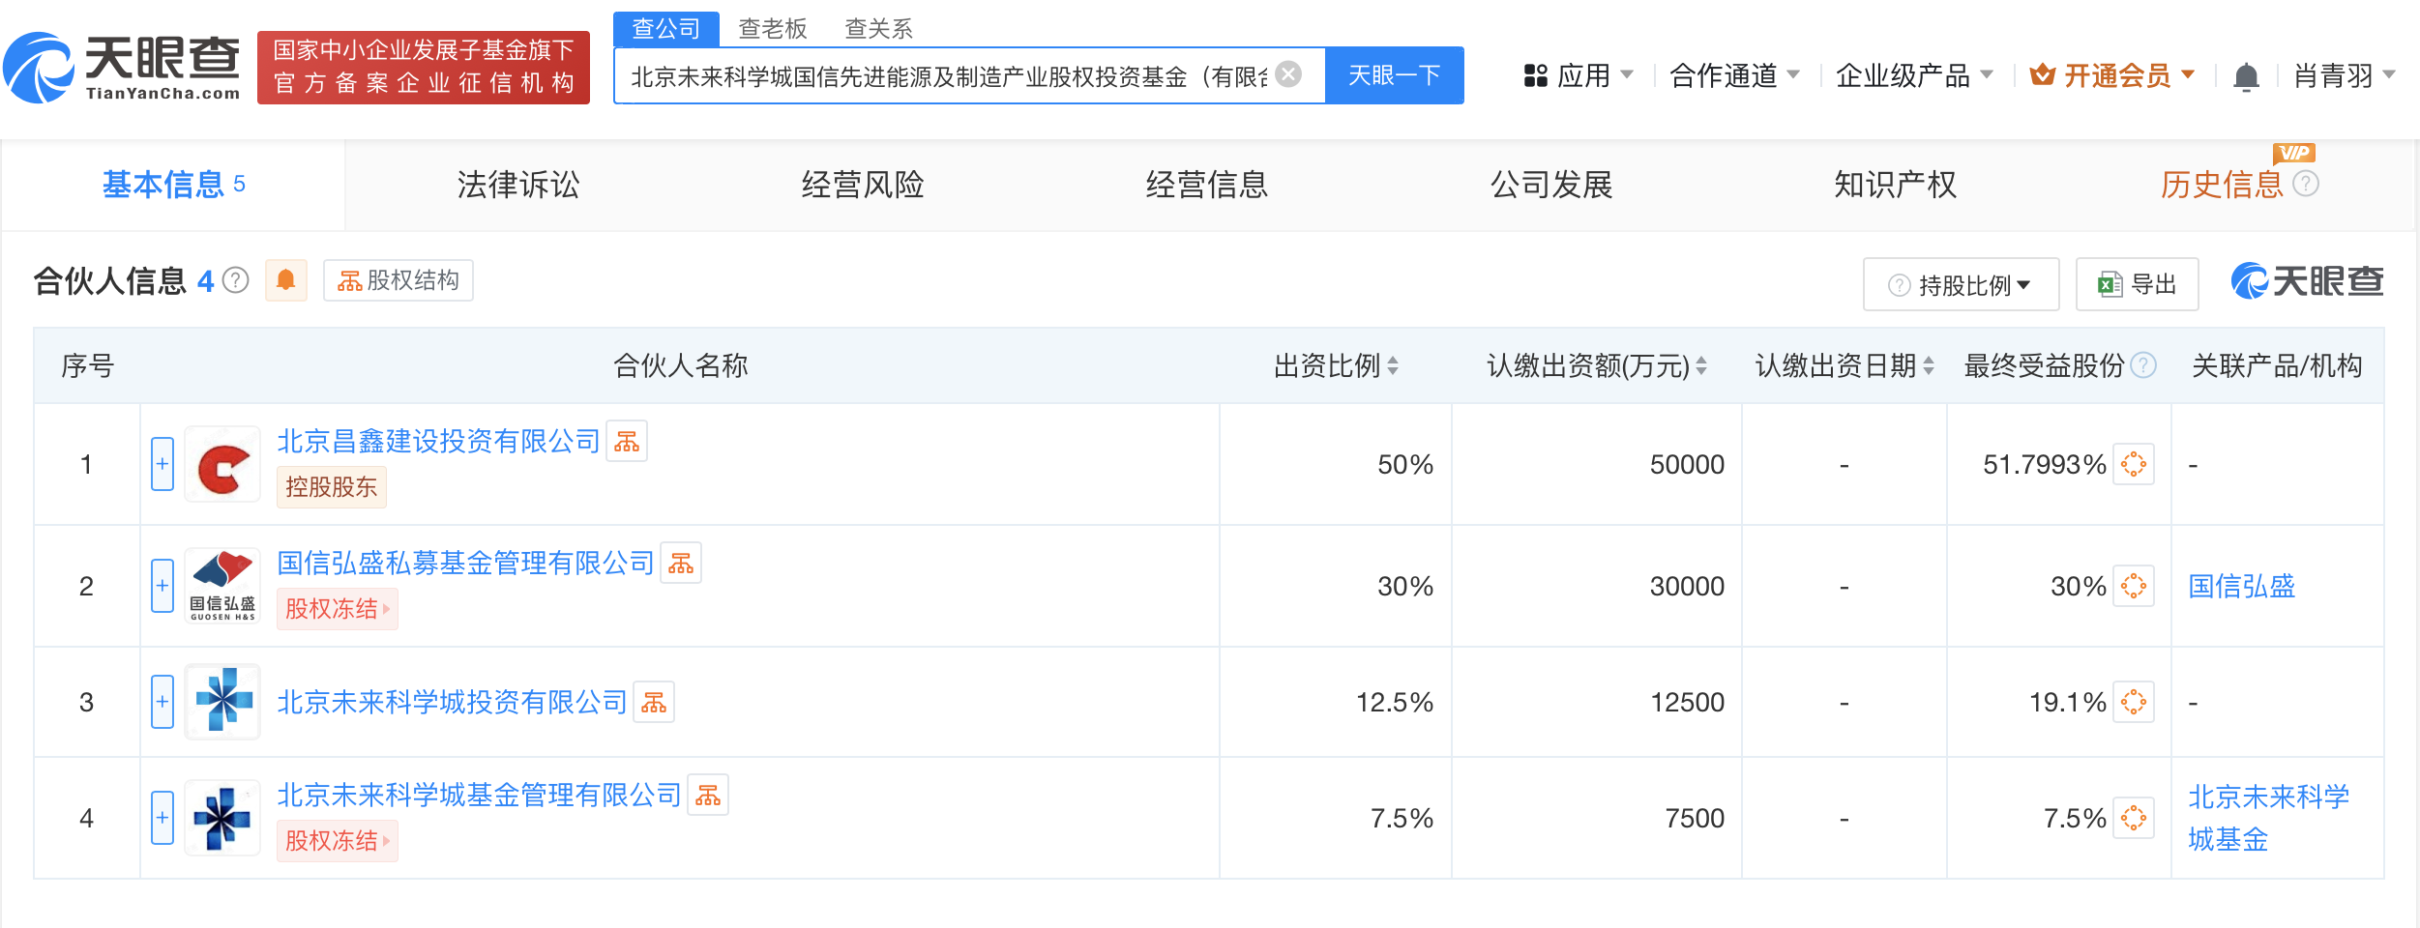Click the notification bell in the header
The height and width of the screenshot is (928, 2420).
[x=2246, y=76]
